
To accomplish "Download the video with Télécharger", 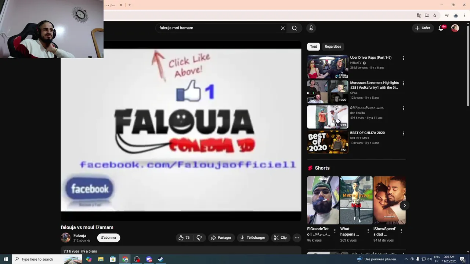I will 253,238.
